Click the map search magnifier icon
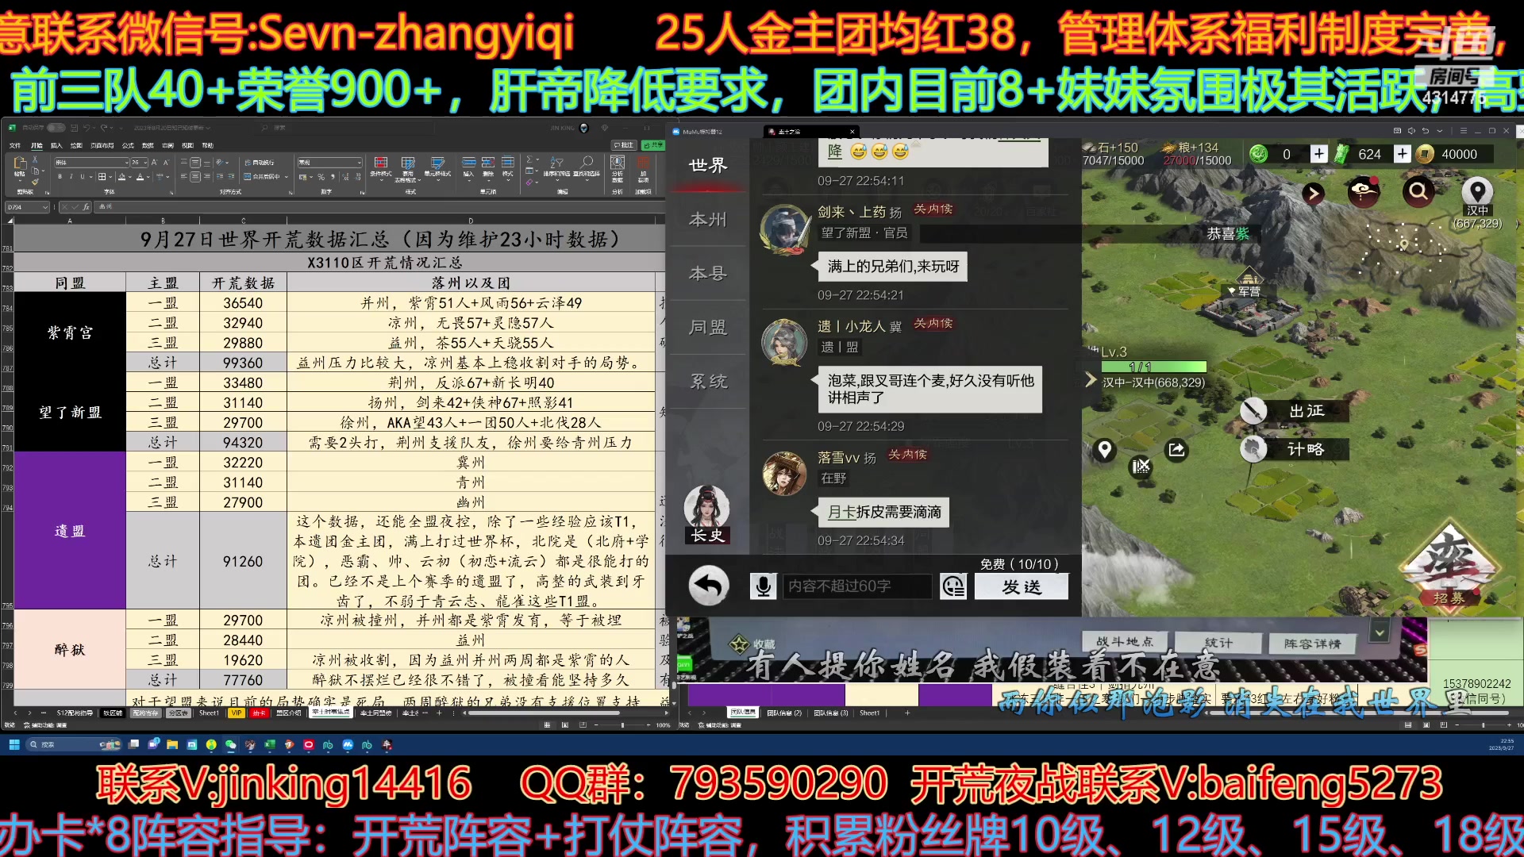The height and width of the screenshot is (857, 1524). [x=1418, y=191]
